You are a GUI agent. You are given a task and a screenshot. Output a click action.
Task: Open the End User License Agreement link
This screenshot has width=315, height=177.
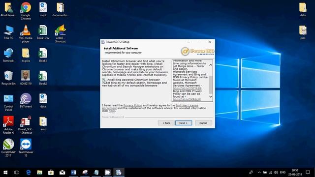[150, 107]
